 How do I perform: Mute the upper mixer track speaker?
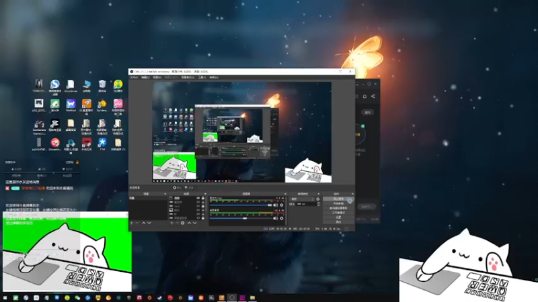point(275,205)
